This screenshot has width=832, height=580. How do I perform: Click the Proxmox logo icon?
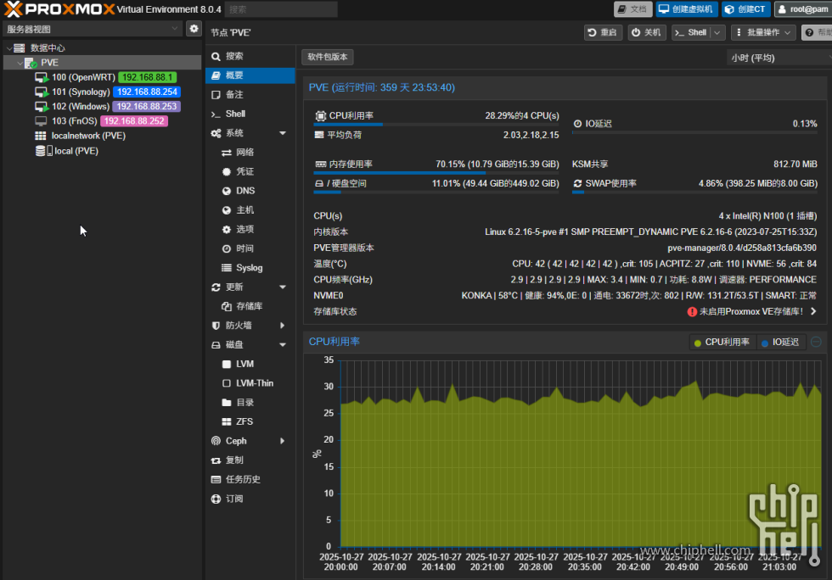point(14,9)
